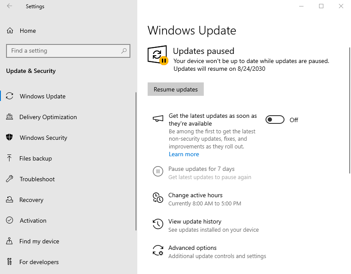
Task: Click 'Updates will resume on 8/24/2030' text
Action: coord(219,69)
